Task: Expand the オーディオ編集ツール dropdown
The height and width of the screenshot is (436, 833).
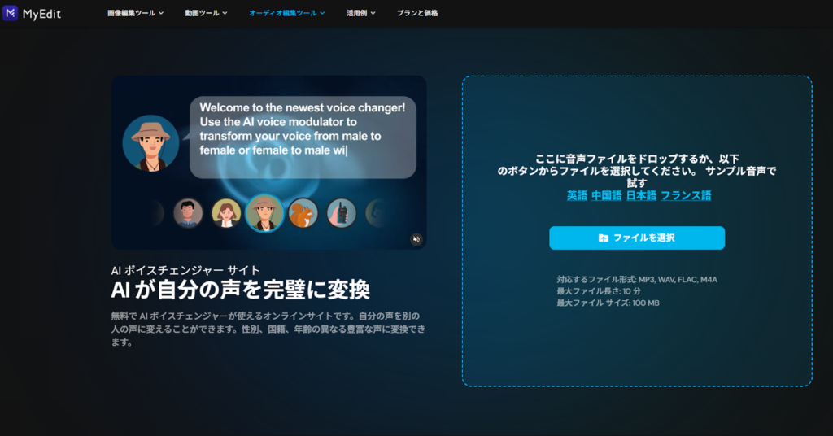Action: pos(286,14)
